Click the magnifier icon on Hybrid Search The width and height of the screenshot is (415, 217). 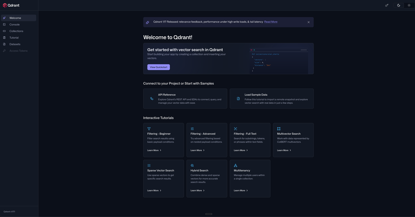tap(192, 165)
